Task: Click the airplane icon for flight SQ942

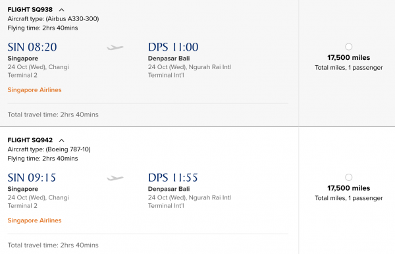Action: (115, 178)
